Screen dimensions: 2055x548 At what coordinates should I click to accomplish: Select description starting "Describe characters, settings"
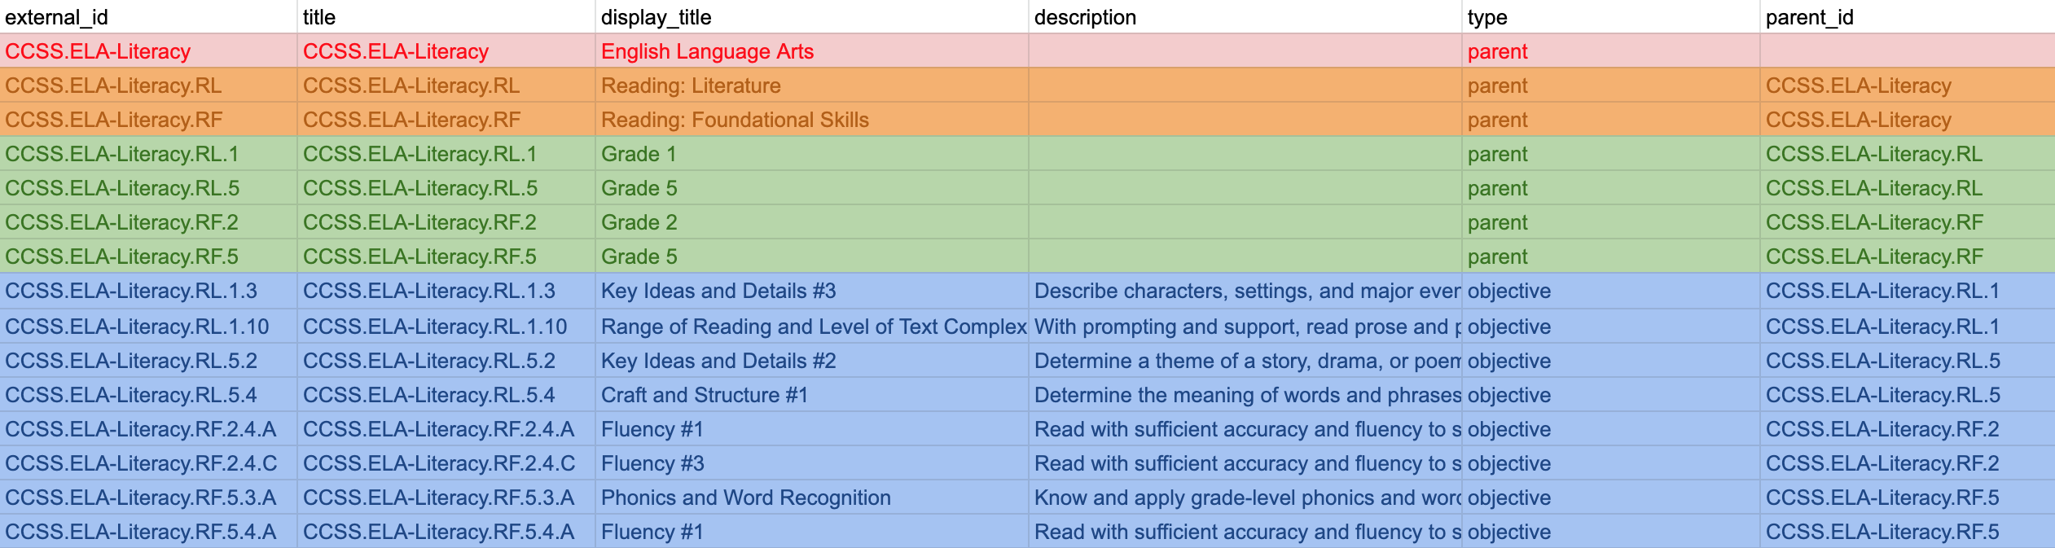coord(1245,291)
